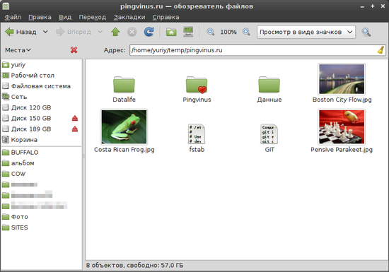This screenshot has height=272, width=389.
Task: Open the Файл menu
Action: (x=13, y=17)
